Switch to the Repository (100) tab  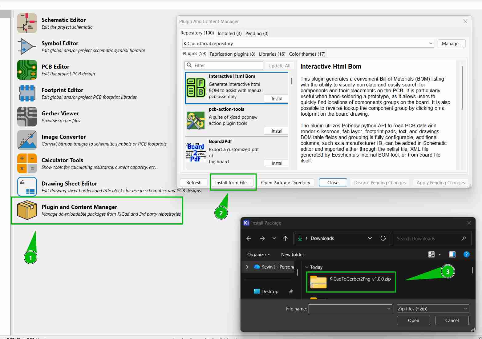pos(197,33)
